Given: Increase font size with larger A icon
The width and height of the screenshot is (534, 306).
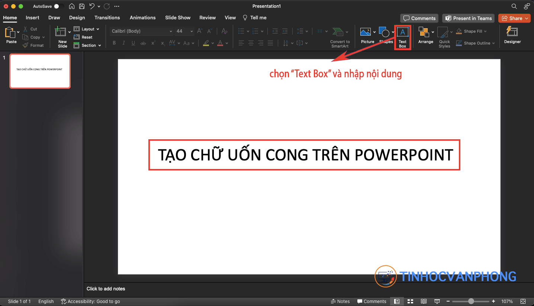Looking at the screenshot, I should pos(200,31).
